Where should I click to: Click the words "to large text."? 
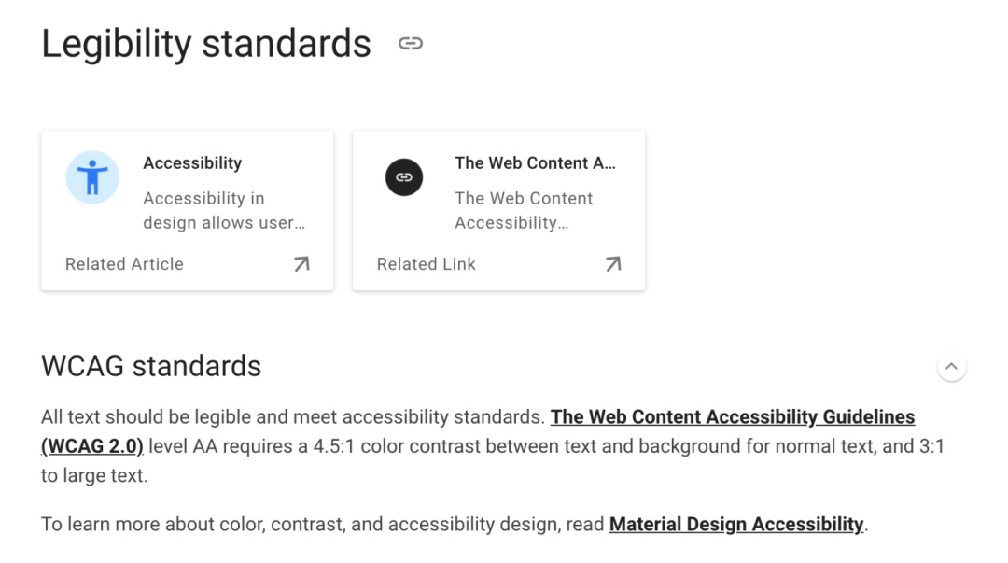(93, 475)
